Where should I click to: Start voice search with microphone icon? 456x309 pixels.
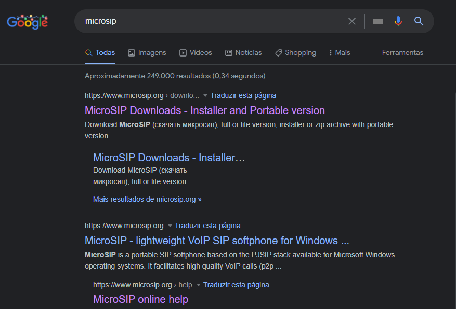pyautogui.click(x=398, y=21)
